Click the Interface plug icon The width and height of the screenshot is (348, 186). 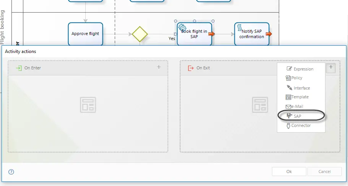pos(289,88)
